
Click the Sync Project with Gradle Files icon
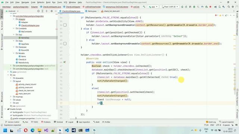pos(215,7)
